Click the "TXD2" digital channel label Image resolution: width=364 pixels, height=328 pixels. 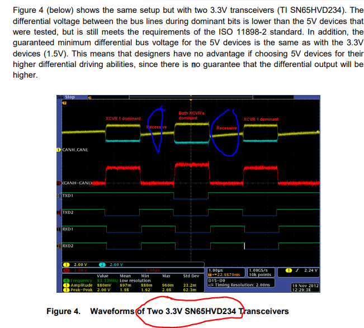pos(68,212)
